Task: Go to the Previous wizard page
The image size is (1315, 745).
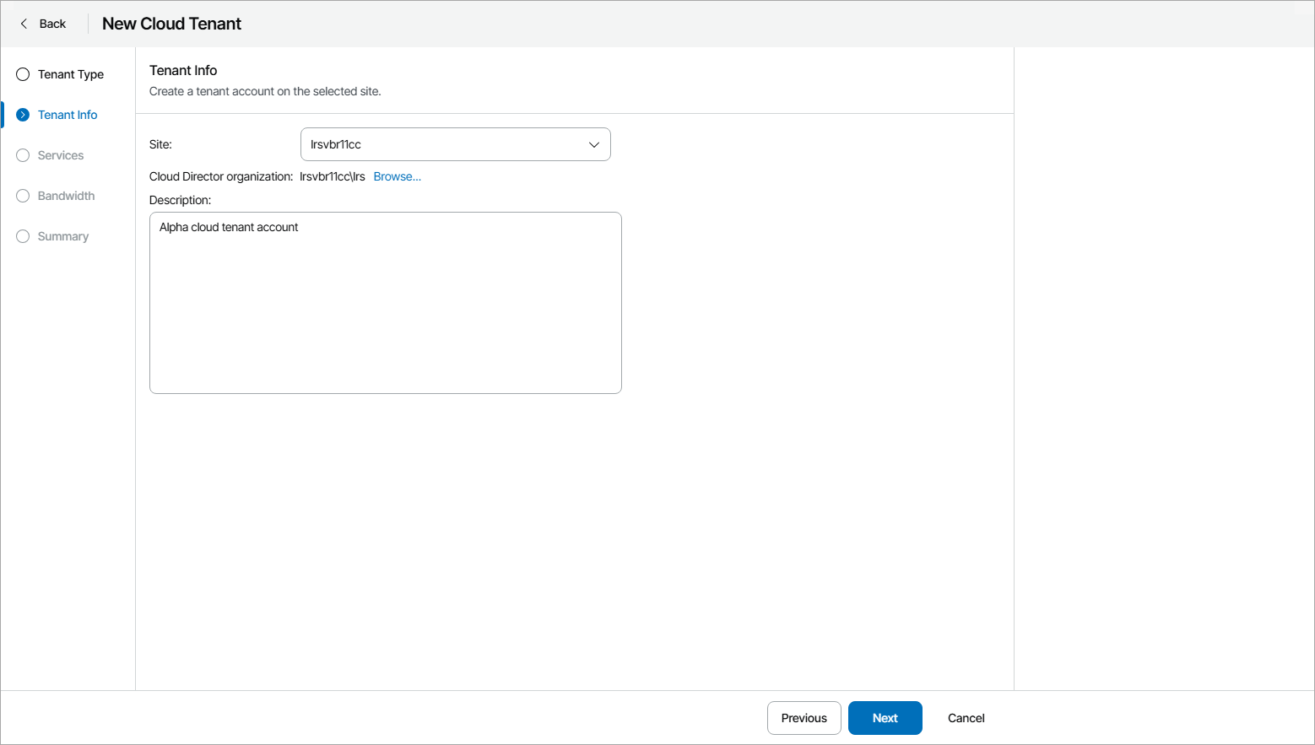Action: point(804,718)
